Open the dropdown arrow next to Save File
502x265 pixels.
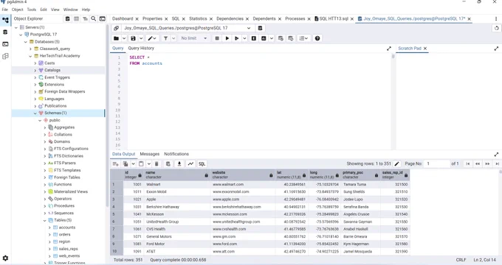[141, 38]
